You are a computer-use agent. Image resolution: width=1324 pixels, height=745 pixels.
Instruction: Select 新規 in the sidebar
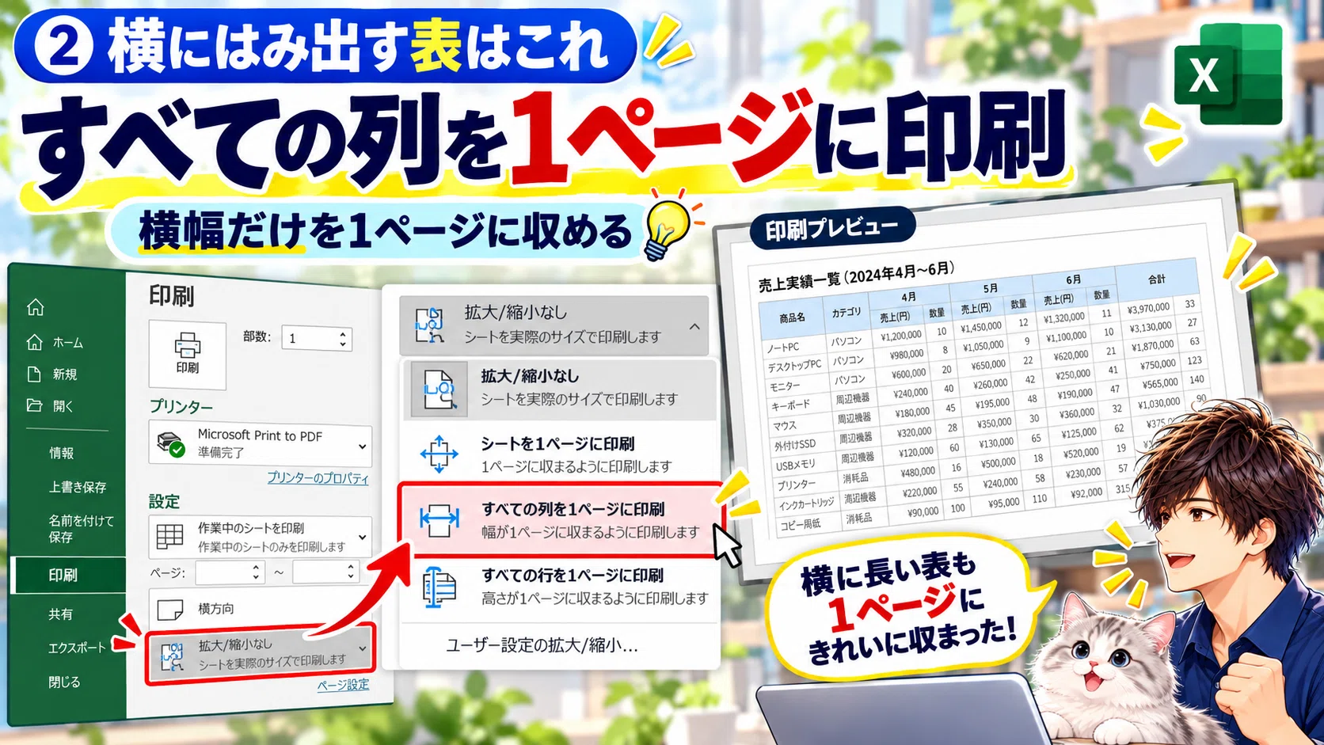click(52, 374)
